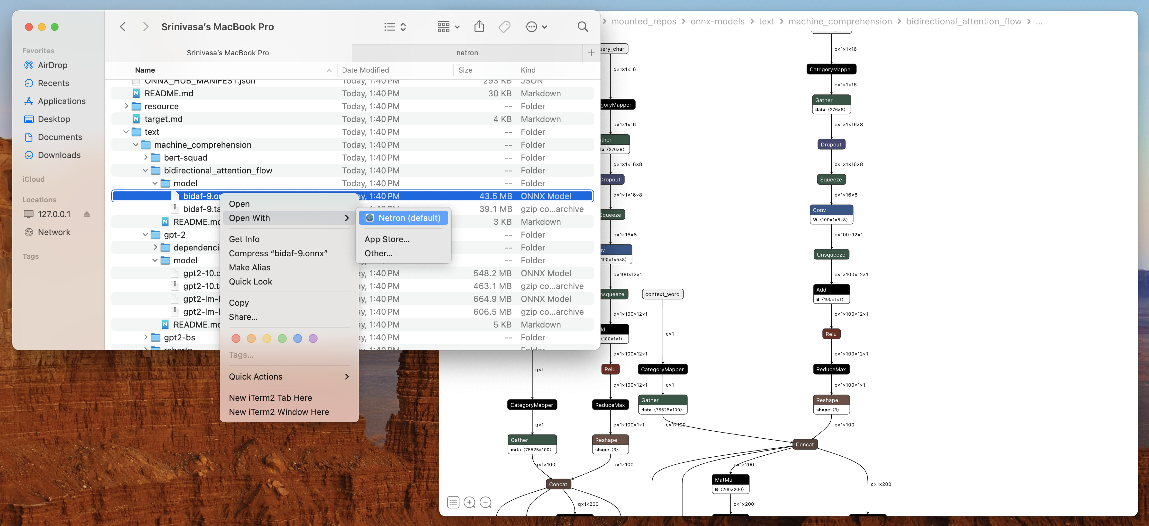Collapse the bidirectional_attention_flow folder
Viewport: 1149px width, 526px height.
click(145, 171)
